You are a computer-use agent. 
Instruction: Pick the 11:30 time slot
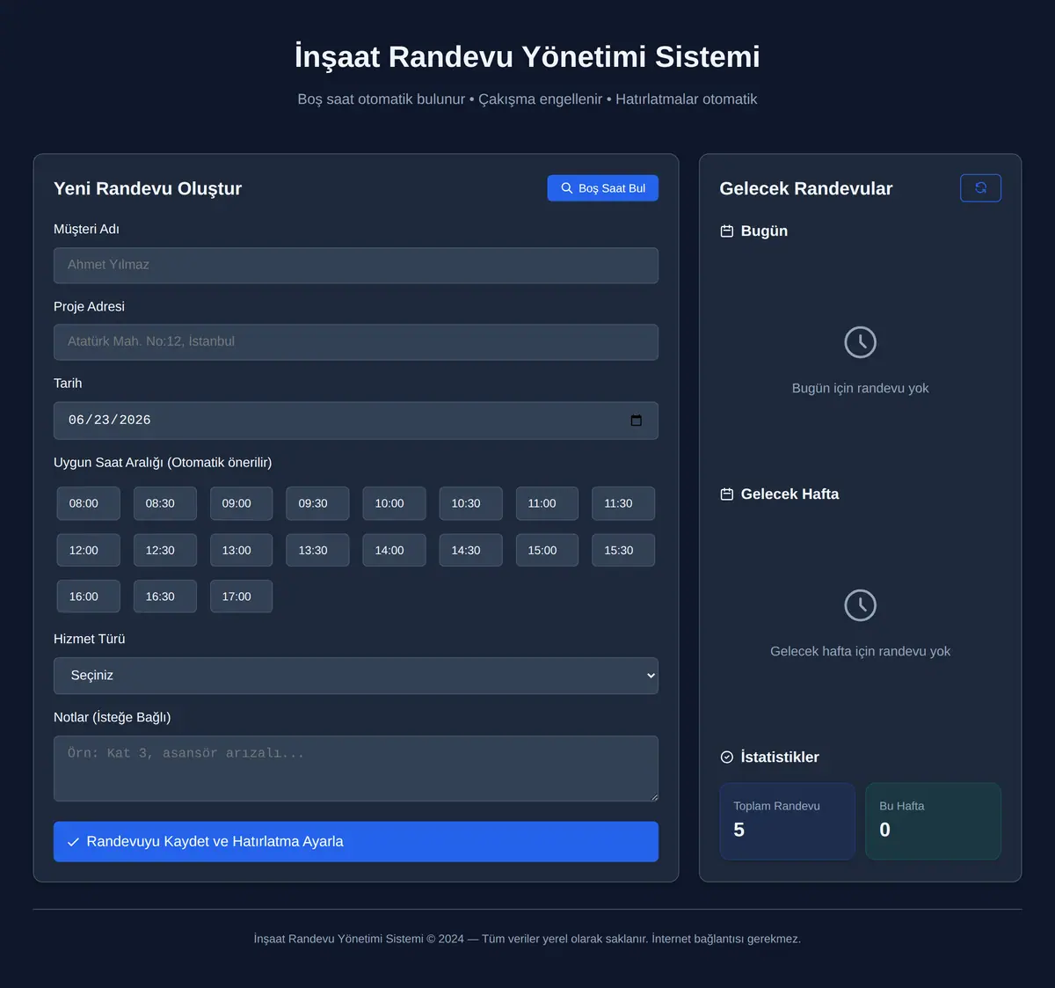(623, 503)
